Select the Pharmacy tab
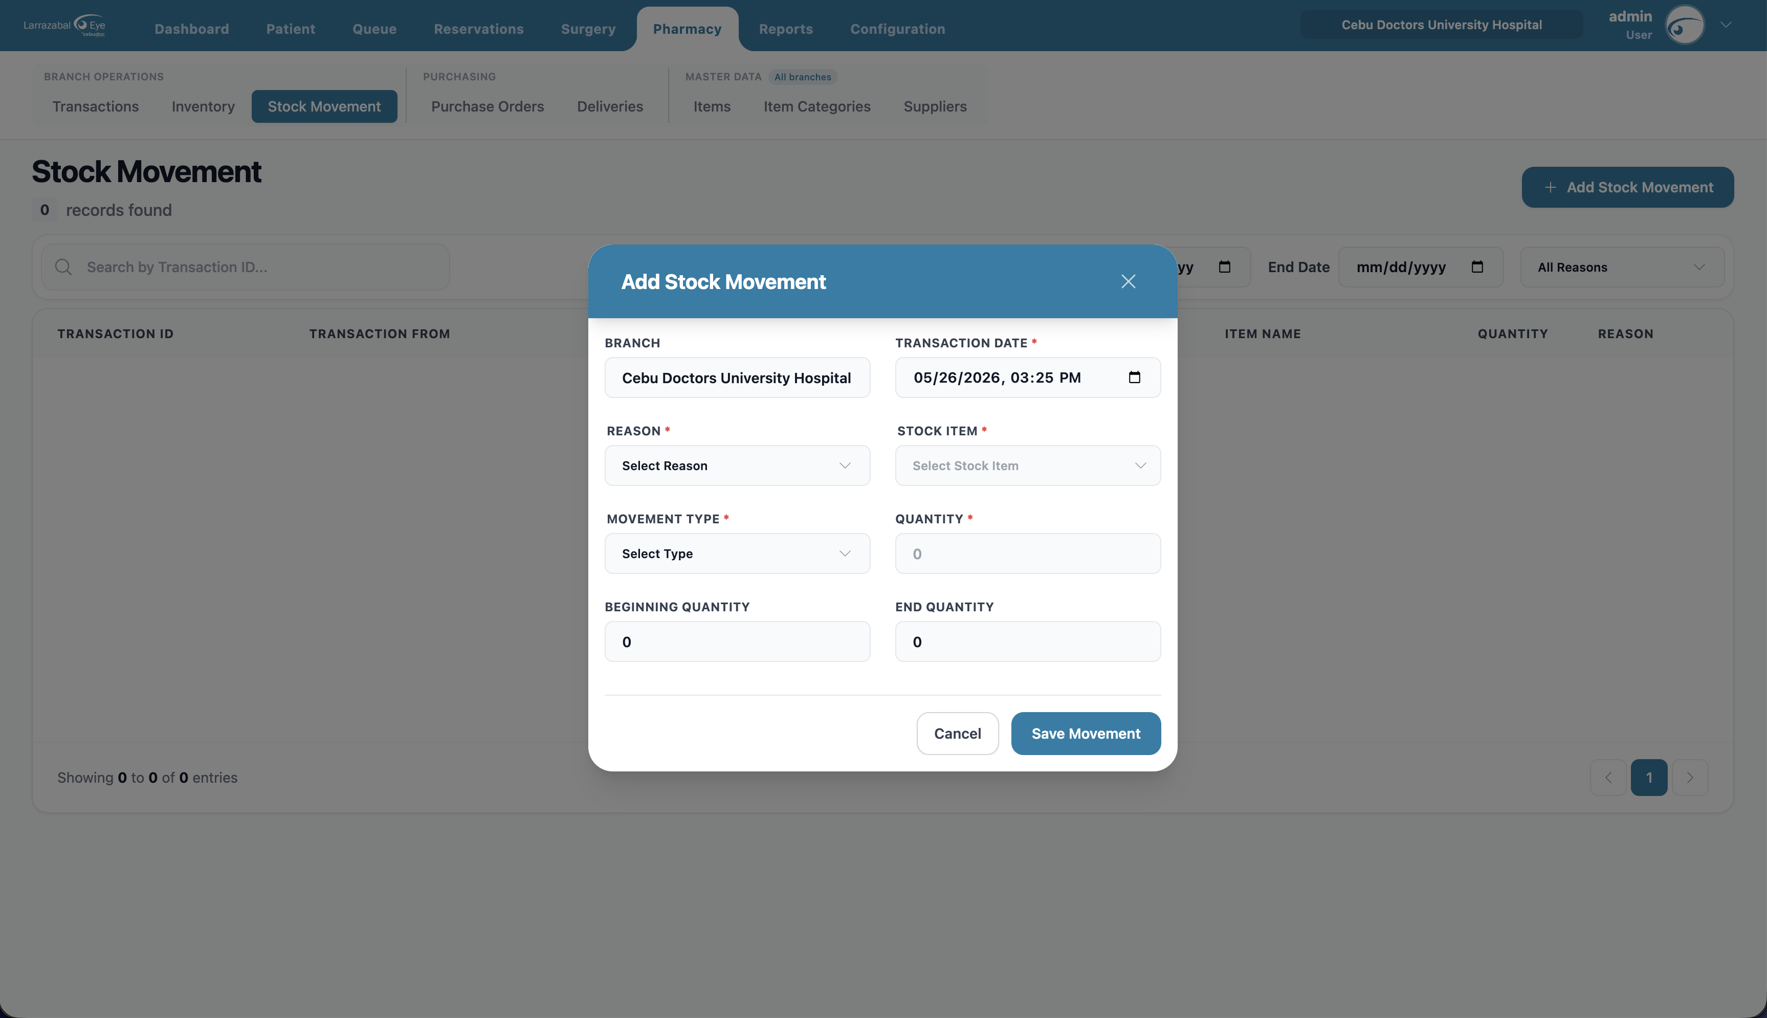 pos(687,29)
